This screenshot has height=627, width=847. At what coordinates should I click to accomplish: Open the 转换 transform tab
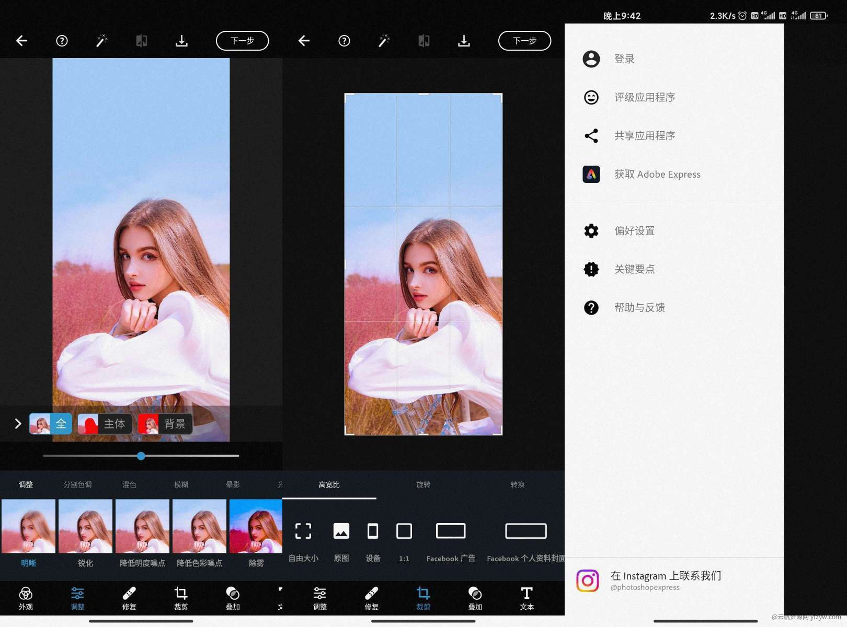click(517, 485)
